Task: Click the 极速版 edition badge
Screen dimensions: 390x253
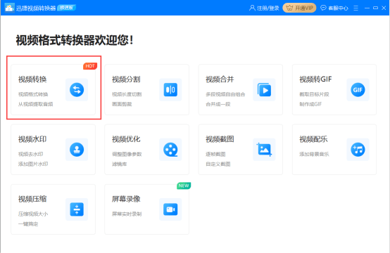Action: click(66, 8)
